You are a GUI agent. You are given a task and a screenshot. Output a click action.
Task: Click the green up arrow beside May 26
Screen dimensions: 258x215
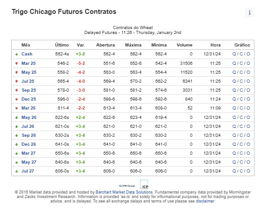[17, 118]
